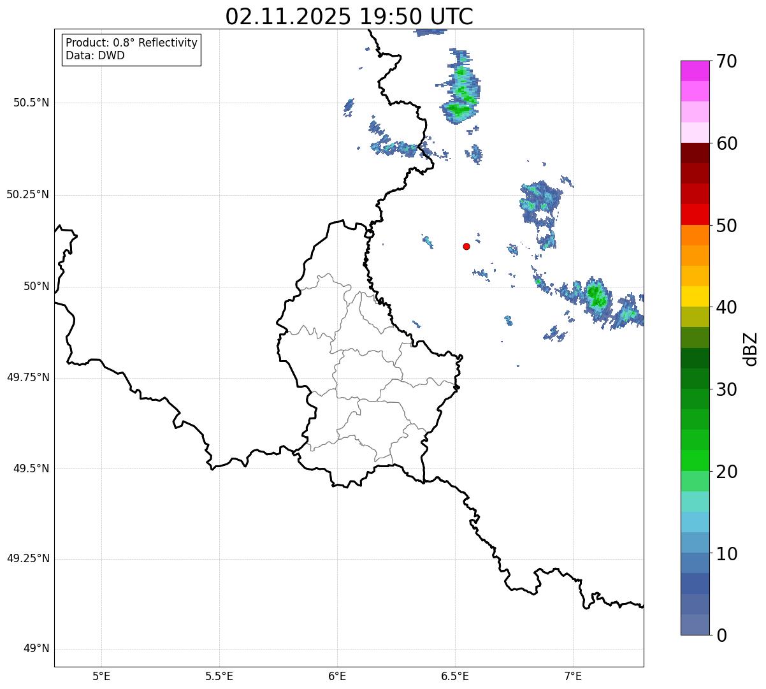Click the 50 tick on colorbar
The width and height of the screenshot is (766, 689).
(726, 226)
